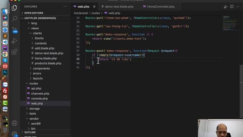Collapse the views folder
This screenshot has height=137, width=243.
[x=35, y=28]
